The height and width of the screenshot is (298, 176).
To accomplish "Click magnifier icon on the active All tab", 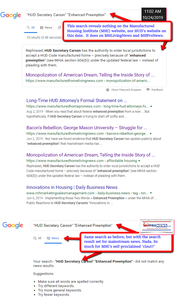I will point(28,27).
